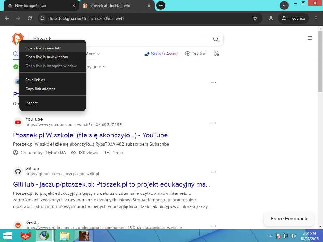
Task: Expand the Any time filter dropdown
Action: (96, 67)
